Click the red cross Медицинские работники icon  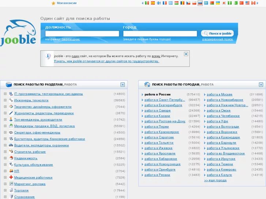11,177
